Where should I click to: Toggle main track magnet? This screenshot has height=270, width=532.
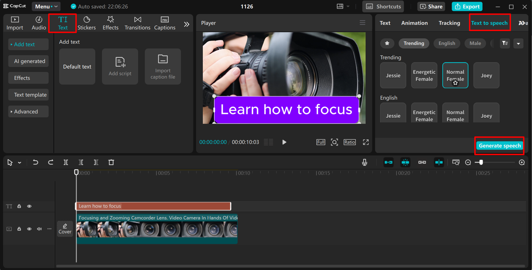pos(389,162)
